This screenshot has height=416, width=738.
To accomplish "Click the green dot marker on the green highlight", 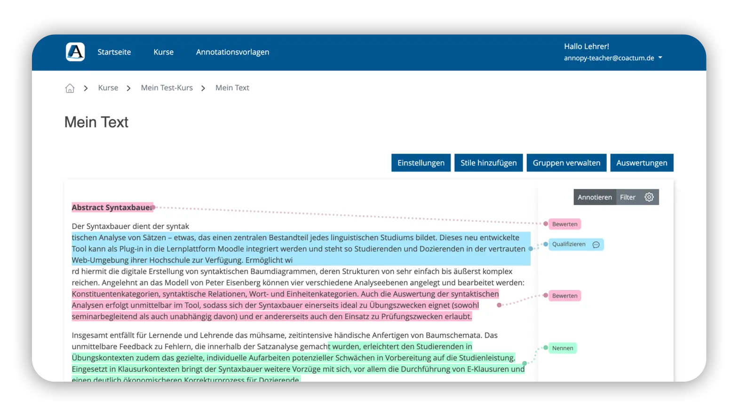I will point(524,363).
